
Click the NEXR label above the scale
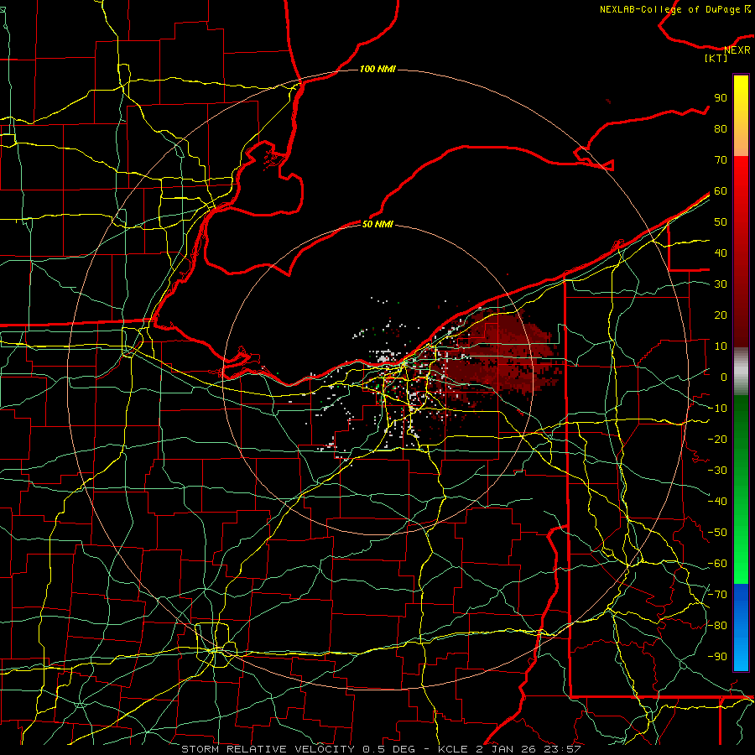coord(737,50)
